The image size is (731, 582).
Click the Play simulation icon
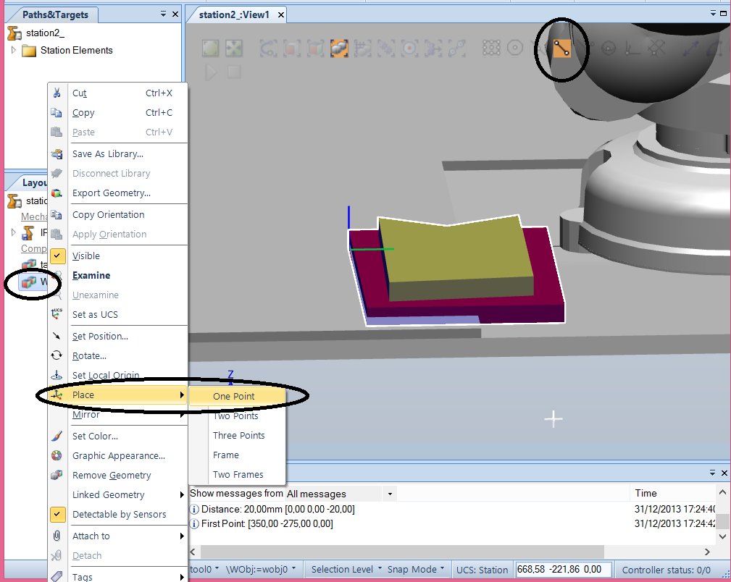210,72
